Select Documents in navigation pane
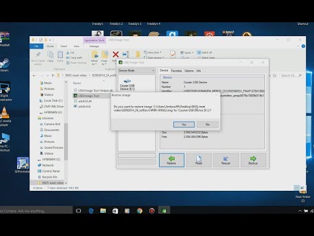314x236 pixels. tap(49, 130)
